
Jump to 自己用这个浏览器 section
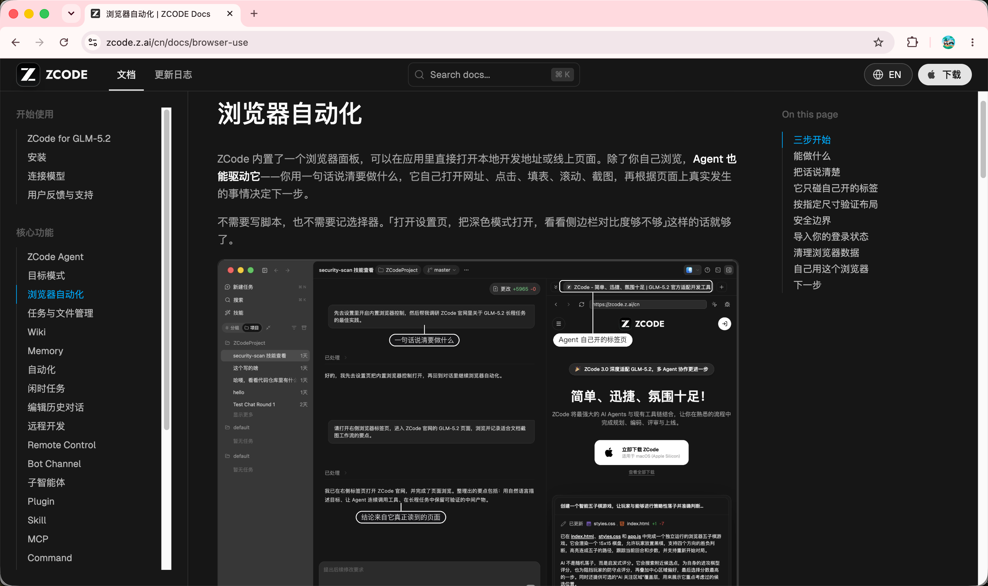[x=831, y=269]
